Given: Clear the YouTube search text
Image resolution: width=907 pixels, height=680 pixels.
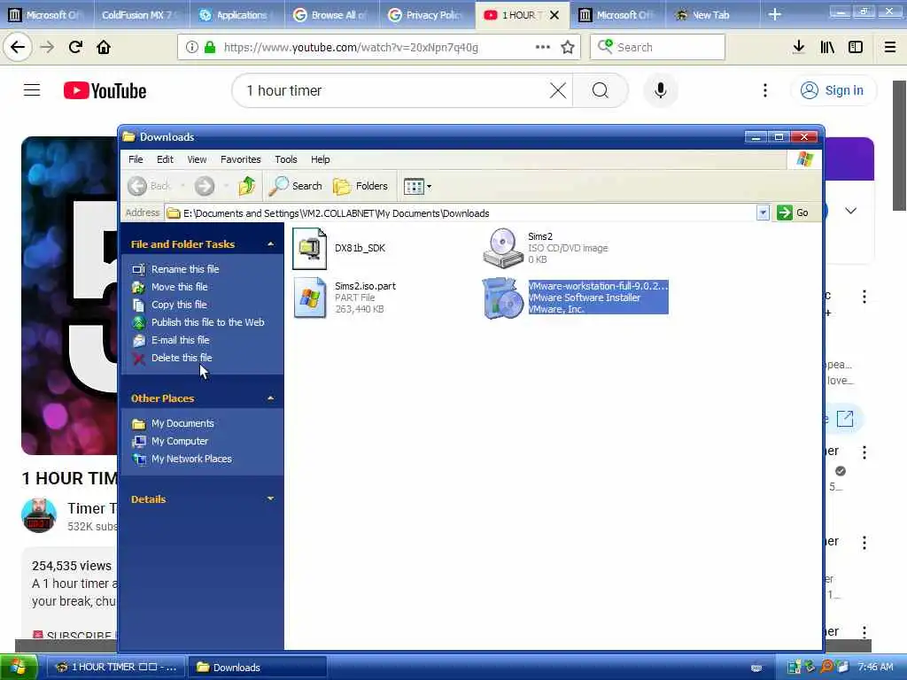Looking at the screenshot, I should [558, 90].
